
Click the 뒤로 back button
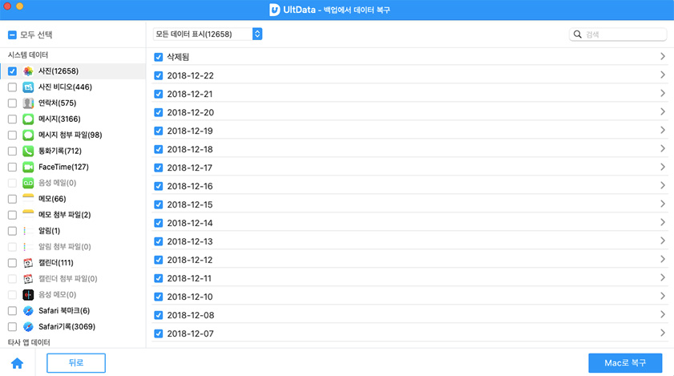[x=76, y=363]
